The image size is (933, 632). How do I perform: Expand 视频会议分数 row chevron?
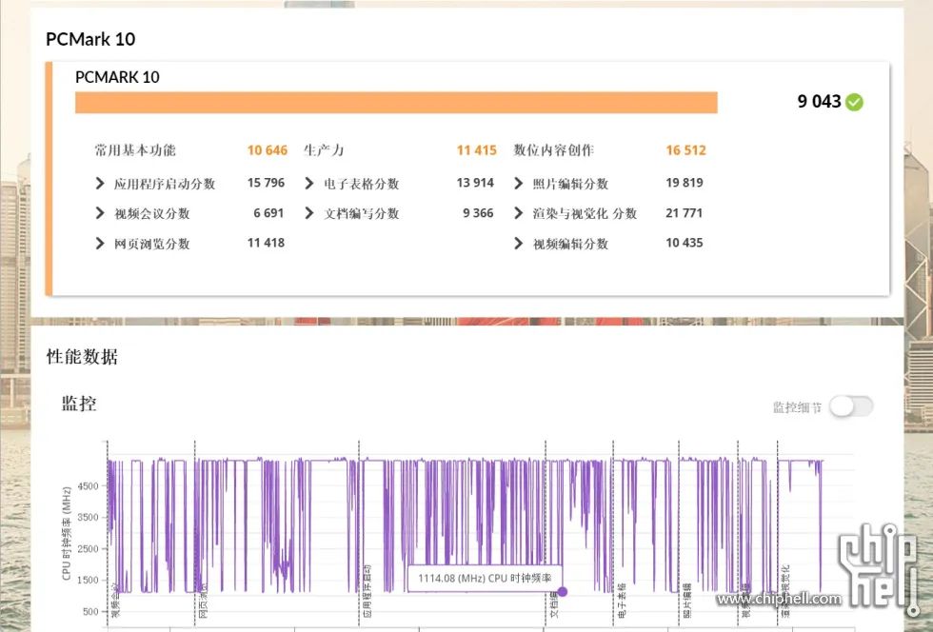pos(100,213)
